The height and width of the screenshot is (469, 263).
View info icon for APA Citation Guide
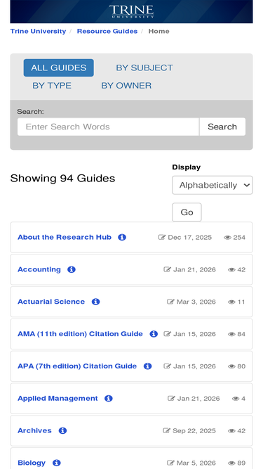pos(147,366)
